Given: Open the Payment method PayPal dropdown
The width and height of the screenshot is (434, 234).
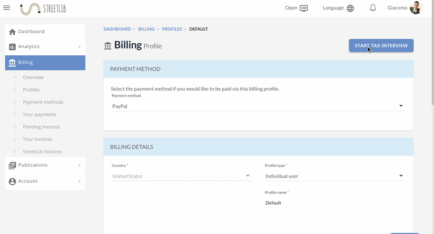Looking at the screenshot, I should (x=259, y=106).
